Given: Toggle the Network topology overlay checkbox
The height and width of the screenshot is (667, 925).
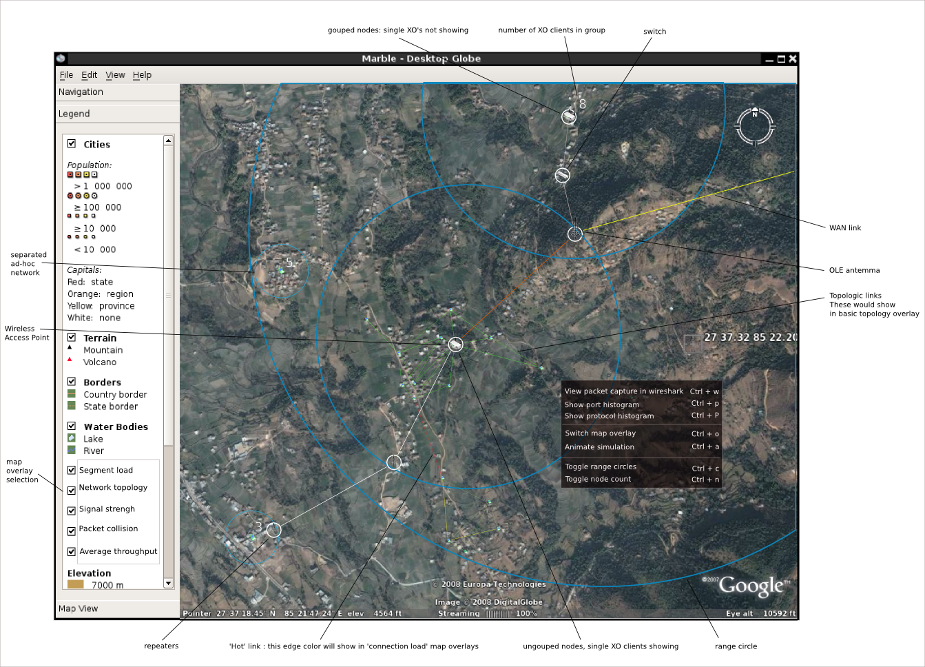Looking at the screenshot, I should click(x=72, y=491).
